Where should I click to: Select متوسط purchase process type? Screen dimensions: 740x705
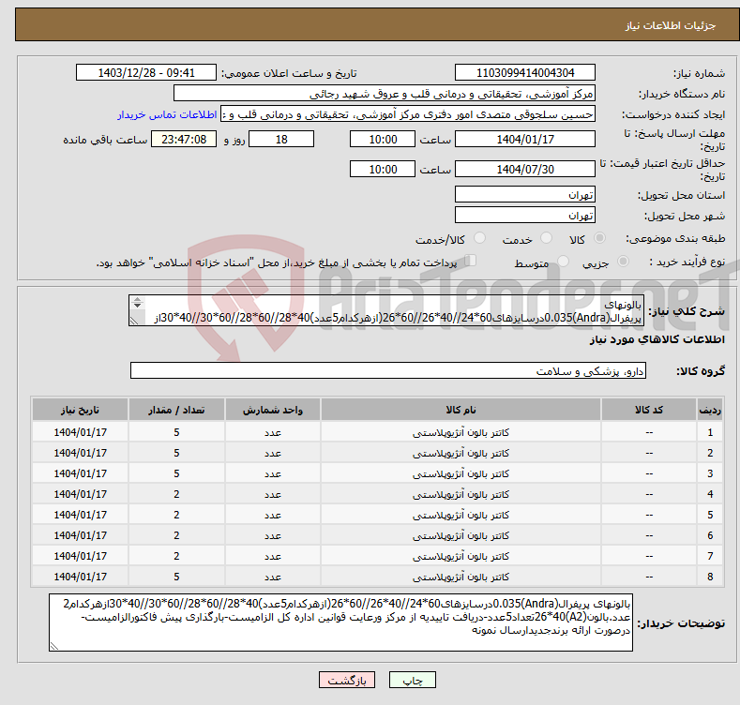tap(562, 263)
